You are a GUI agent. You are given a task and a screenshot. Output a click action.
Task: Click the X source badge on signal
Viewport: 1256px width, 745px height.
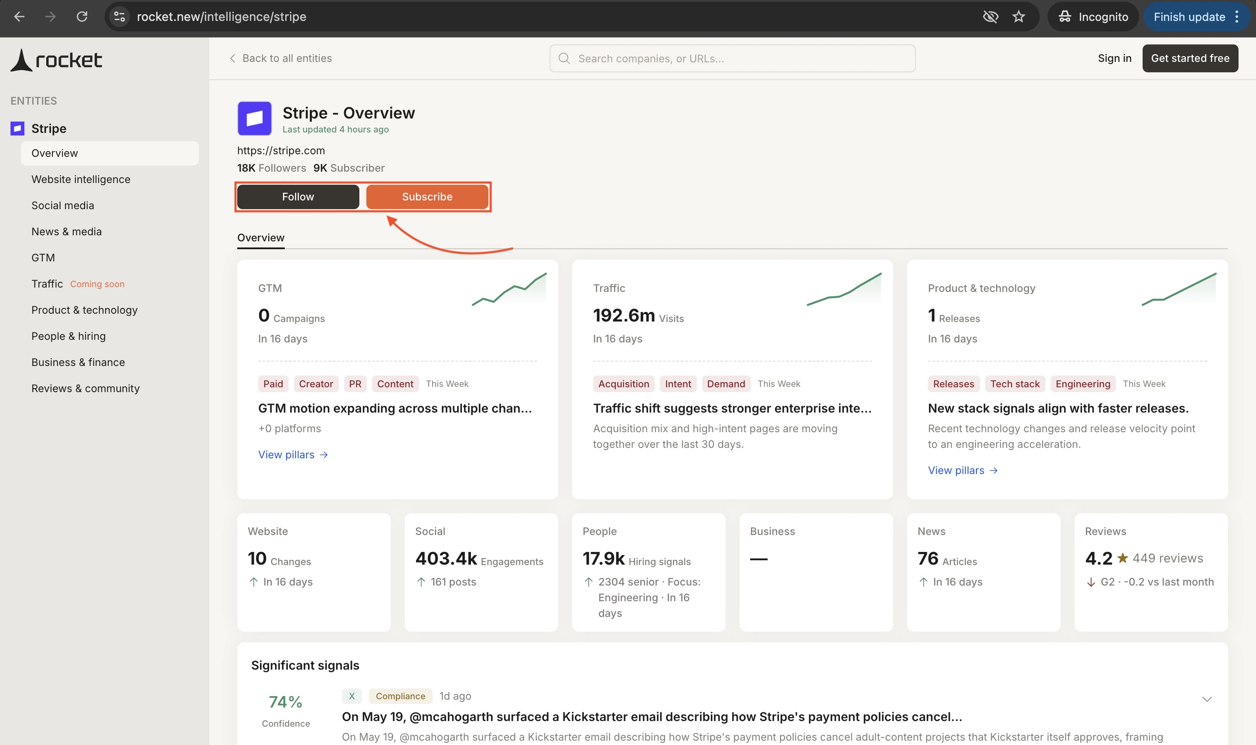352,696
